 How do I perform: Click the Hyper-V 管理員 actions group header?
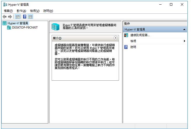tap(155, 29)
